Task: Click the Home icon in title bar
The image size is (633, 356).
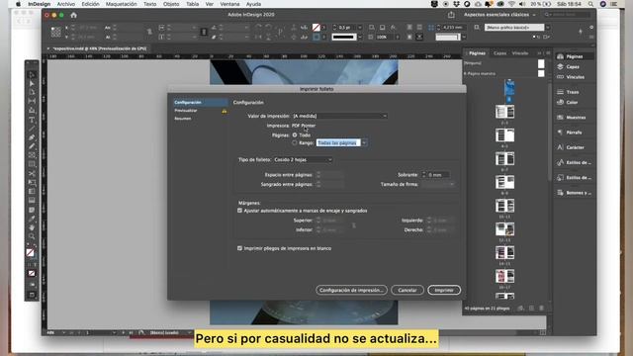Action: [x=73, y=15]
